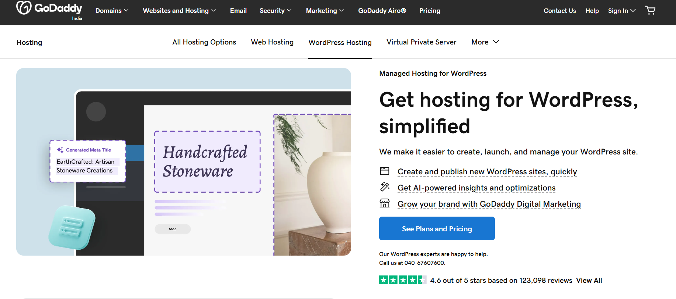Expand the More hosting options menu
Image resolution: width=676 pixels, height=299 pixels.
point(485,42)
